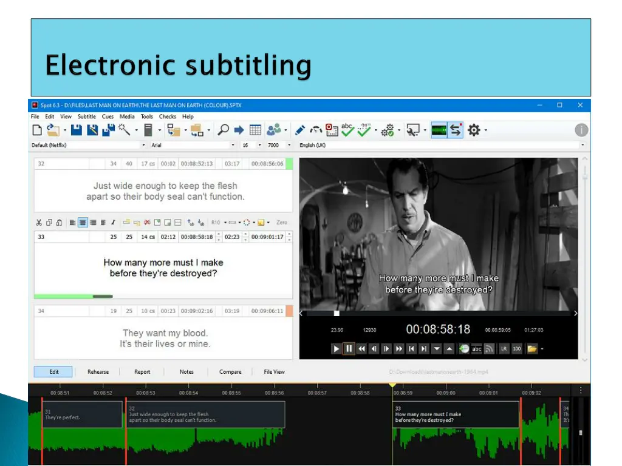Switch to the Report tab

pyautogui.click(x=142, y=372)
